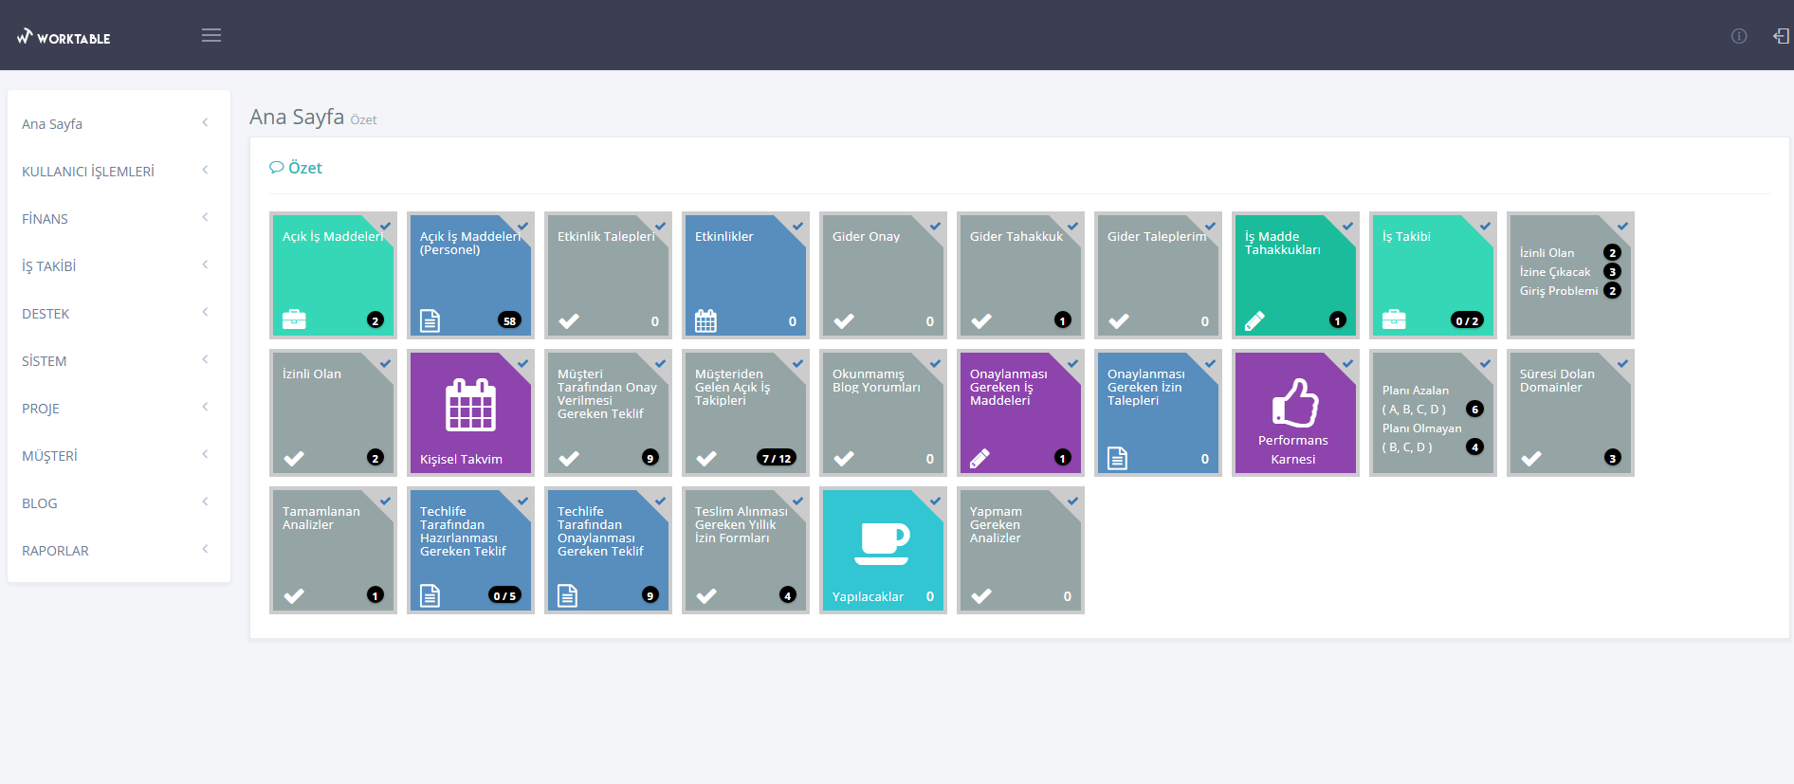Click the Performans Karnesi thumbs-up icon
Image resolution: width=1794 pixels, height=784 pixels.
pos(1294,402)
